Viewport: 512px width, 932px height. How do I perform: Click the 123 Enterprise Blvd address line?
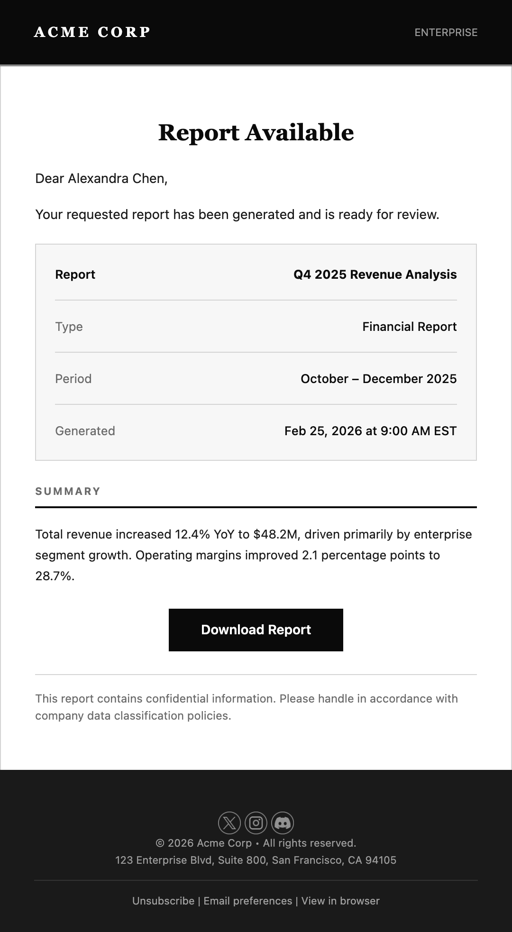click(256, 860)
